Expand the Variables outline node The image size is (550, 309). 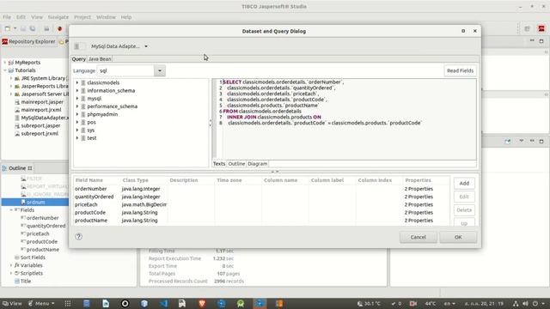pos(11,265)
